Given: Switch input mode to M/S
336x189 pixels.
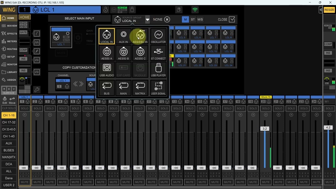Looking at the screenshot, I should point(200,19).
